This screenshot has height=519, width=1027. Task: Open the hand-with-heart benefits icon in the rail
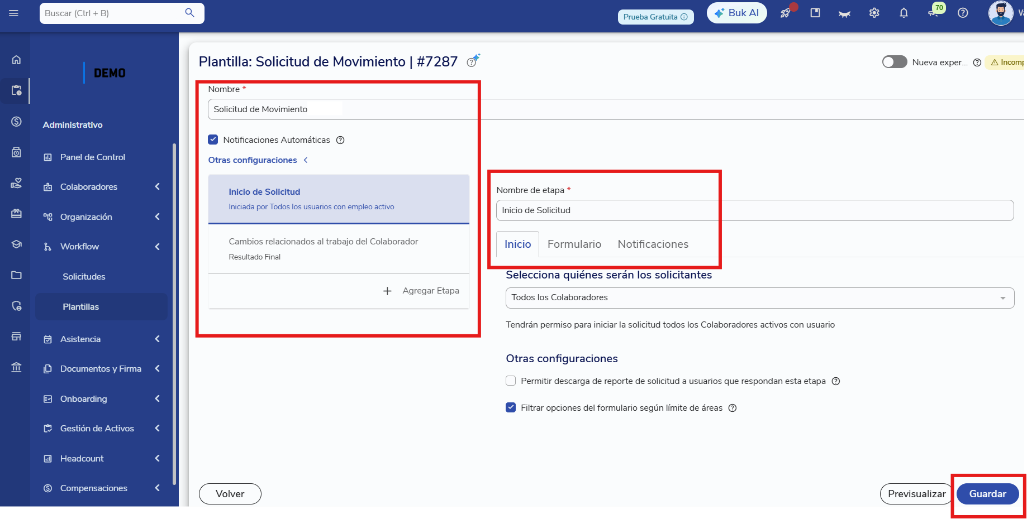17,182
